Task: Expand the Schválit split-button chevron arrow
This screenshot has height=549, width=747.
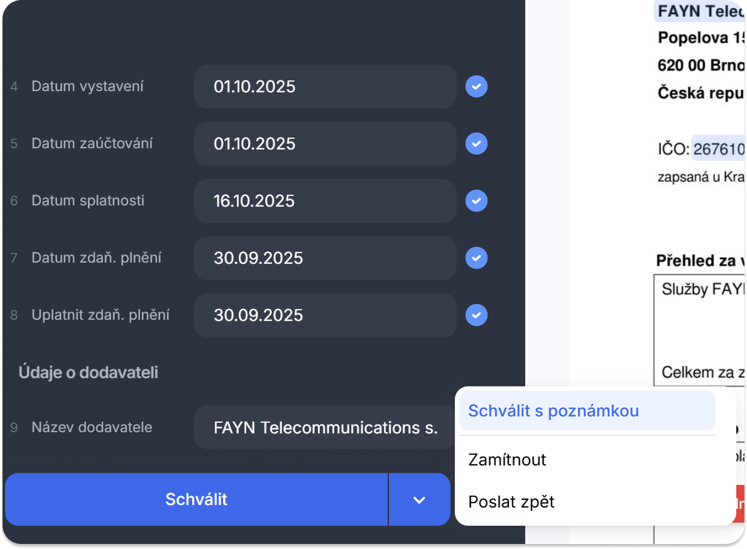Action: 419,500
